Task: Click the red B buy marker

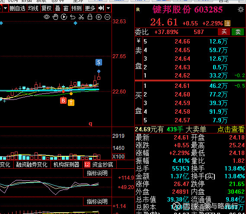Action: pos(63,101)
